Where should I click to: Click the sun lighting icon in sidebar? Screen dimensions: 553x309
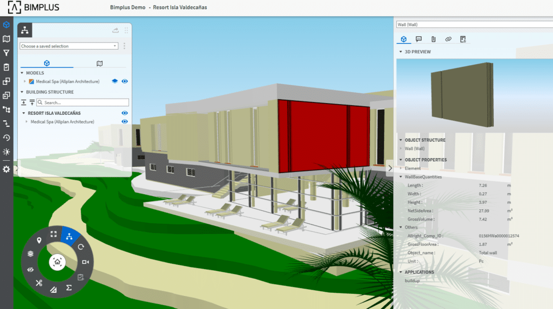[6, 152]
